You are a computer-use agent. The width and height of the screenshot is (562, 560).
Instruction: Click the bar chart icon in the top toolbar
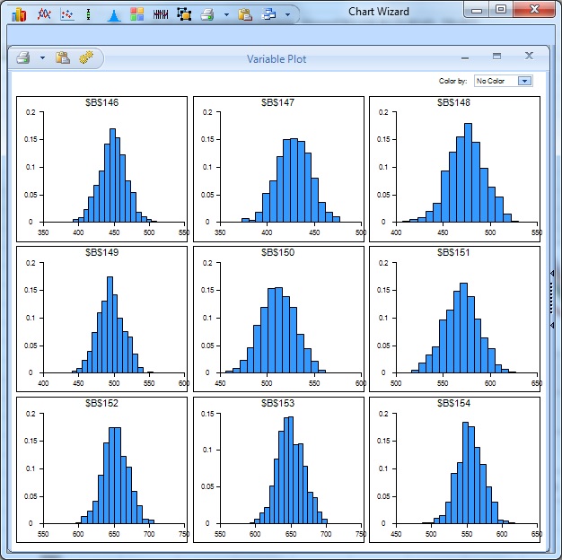[x=19, y=14]
